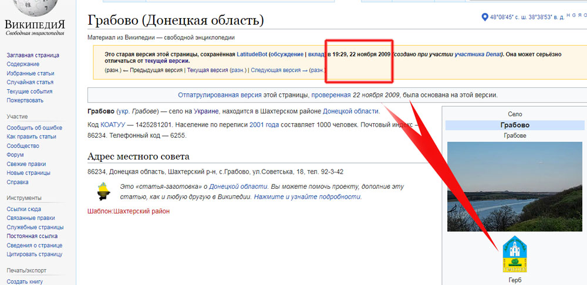Open the Grabovo coat of arms image
This screenshot has width=587, height=285.
pos(515,254)
